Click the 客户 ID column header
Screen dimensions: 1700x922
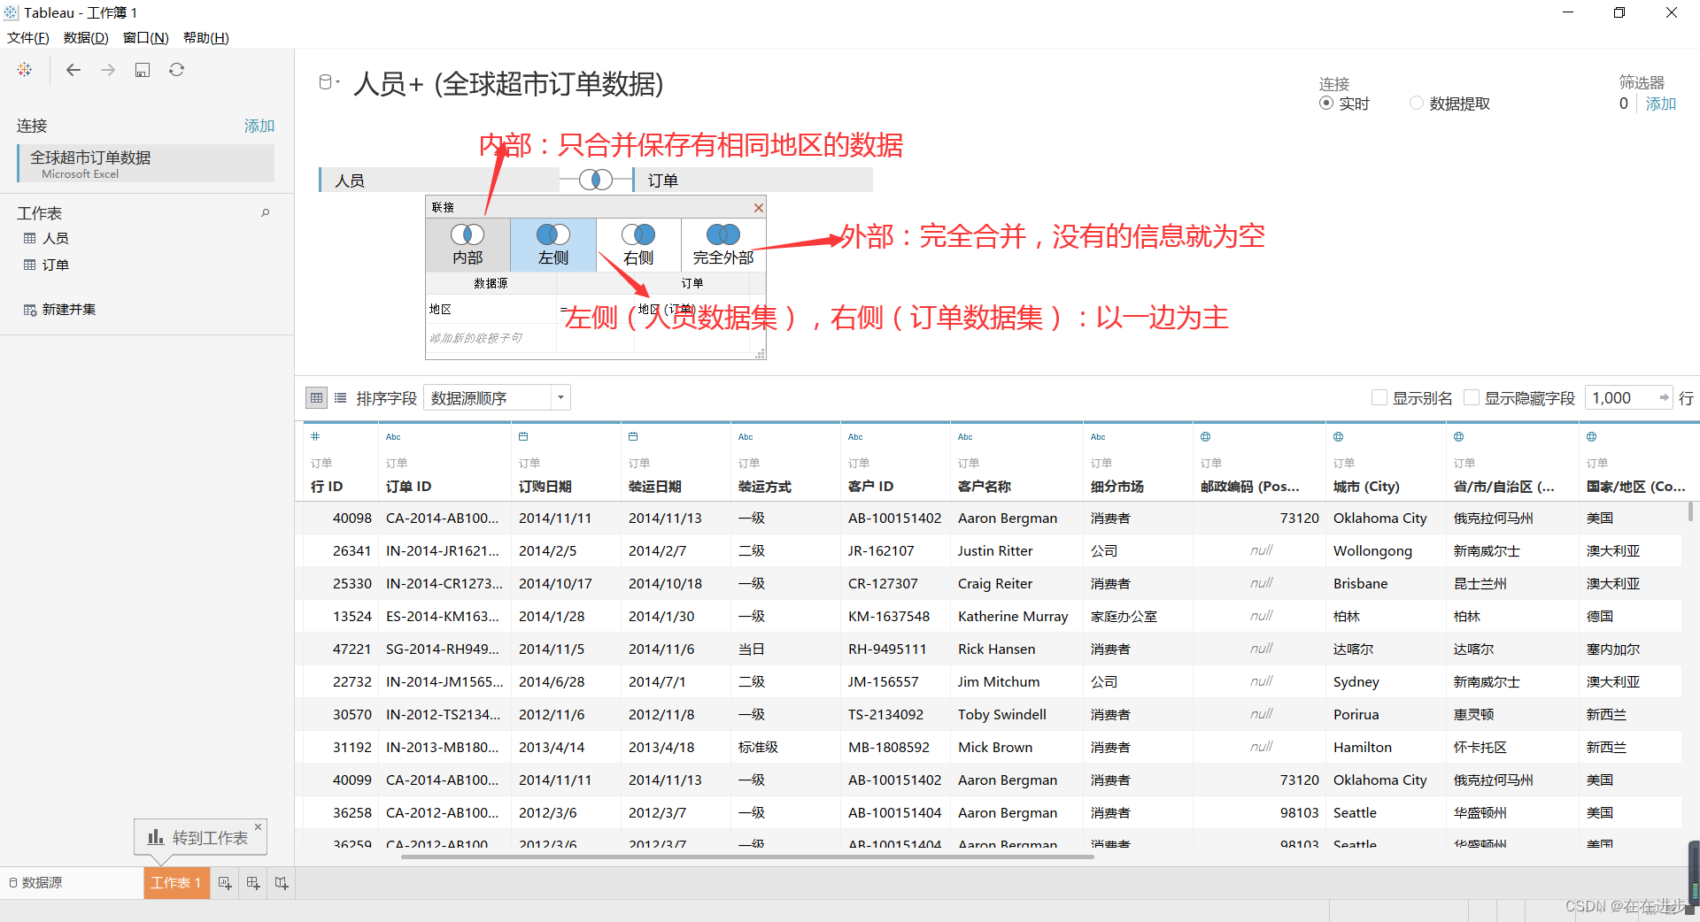[x=871, y=487]
